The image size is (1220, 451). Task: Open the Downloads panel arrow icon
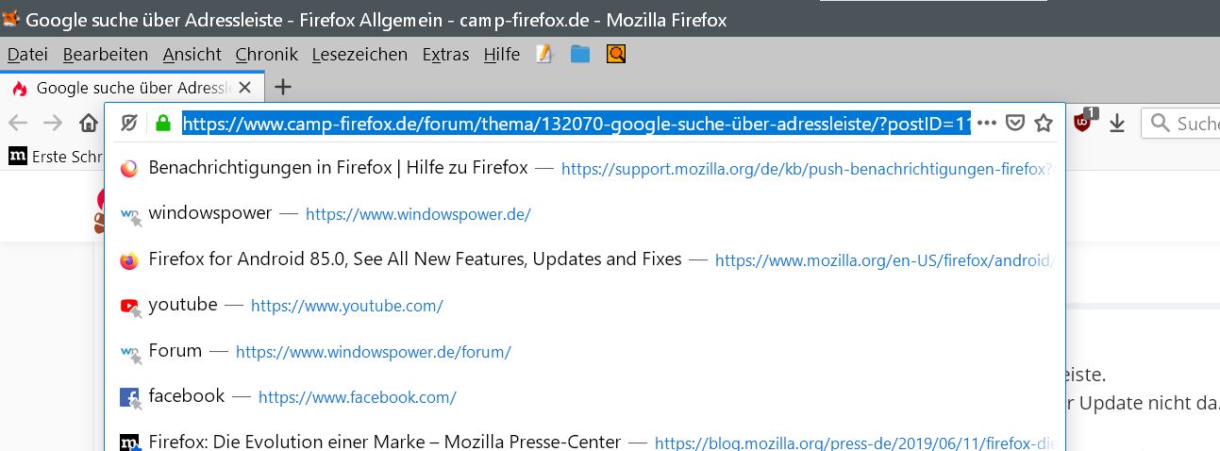click(x=1117, y=123)
